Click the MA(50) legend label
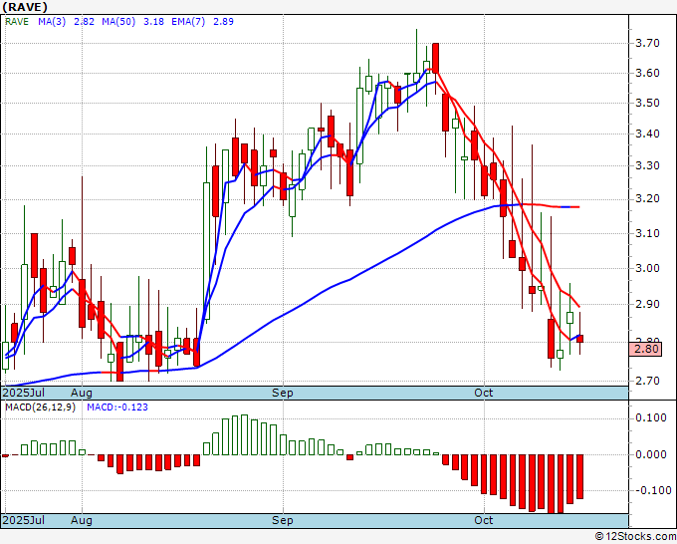 pos(118,22)
